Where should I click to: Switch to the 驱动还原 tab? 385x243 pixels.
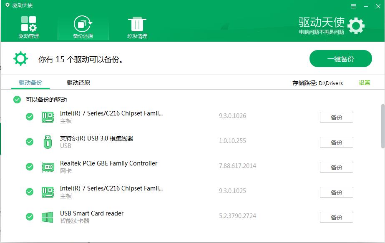(x=78, y=83)
